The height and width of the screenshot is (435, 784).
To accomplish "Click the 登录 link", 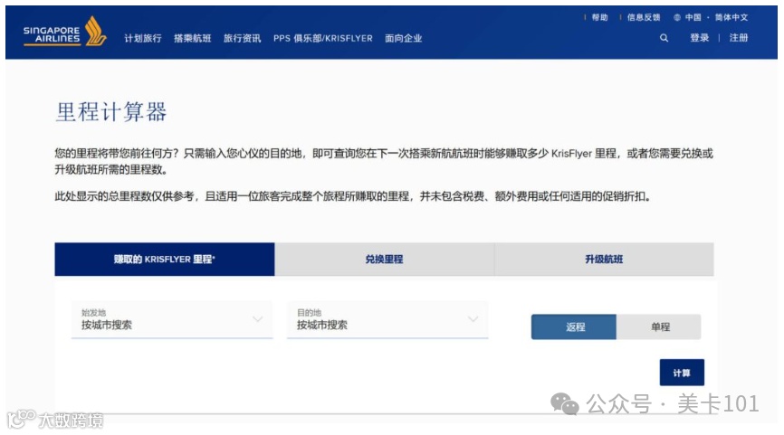I will coord(700,38).
